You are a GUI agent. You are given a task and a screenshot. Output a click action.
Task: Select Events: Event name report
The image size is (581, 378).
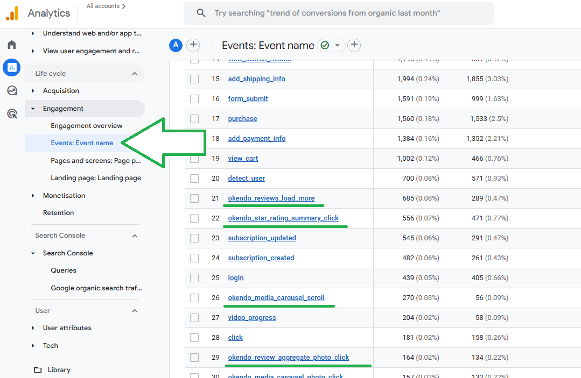click(x=82, y=143)
